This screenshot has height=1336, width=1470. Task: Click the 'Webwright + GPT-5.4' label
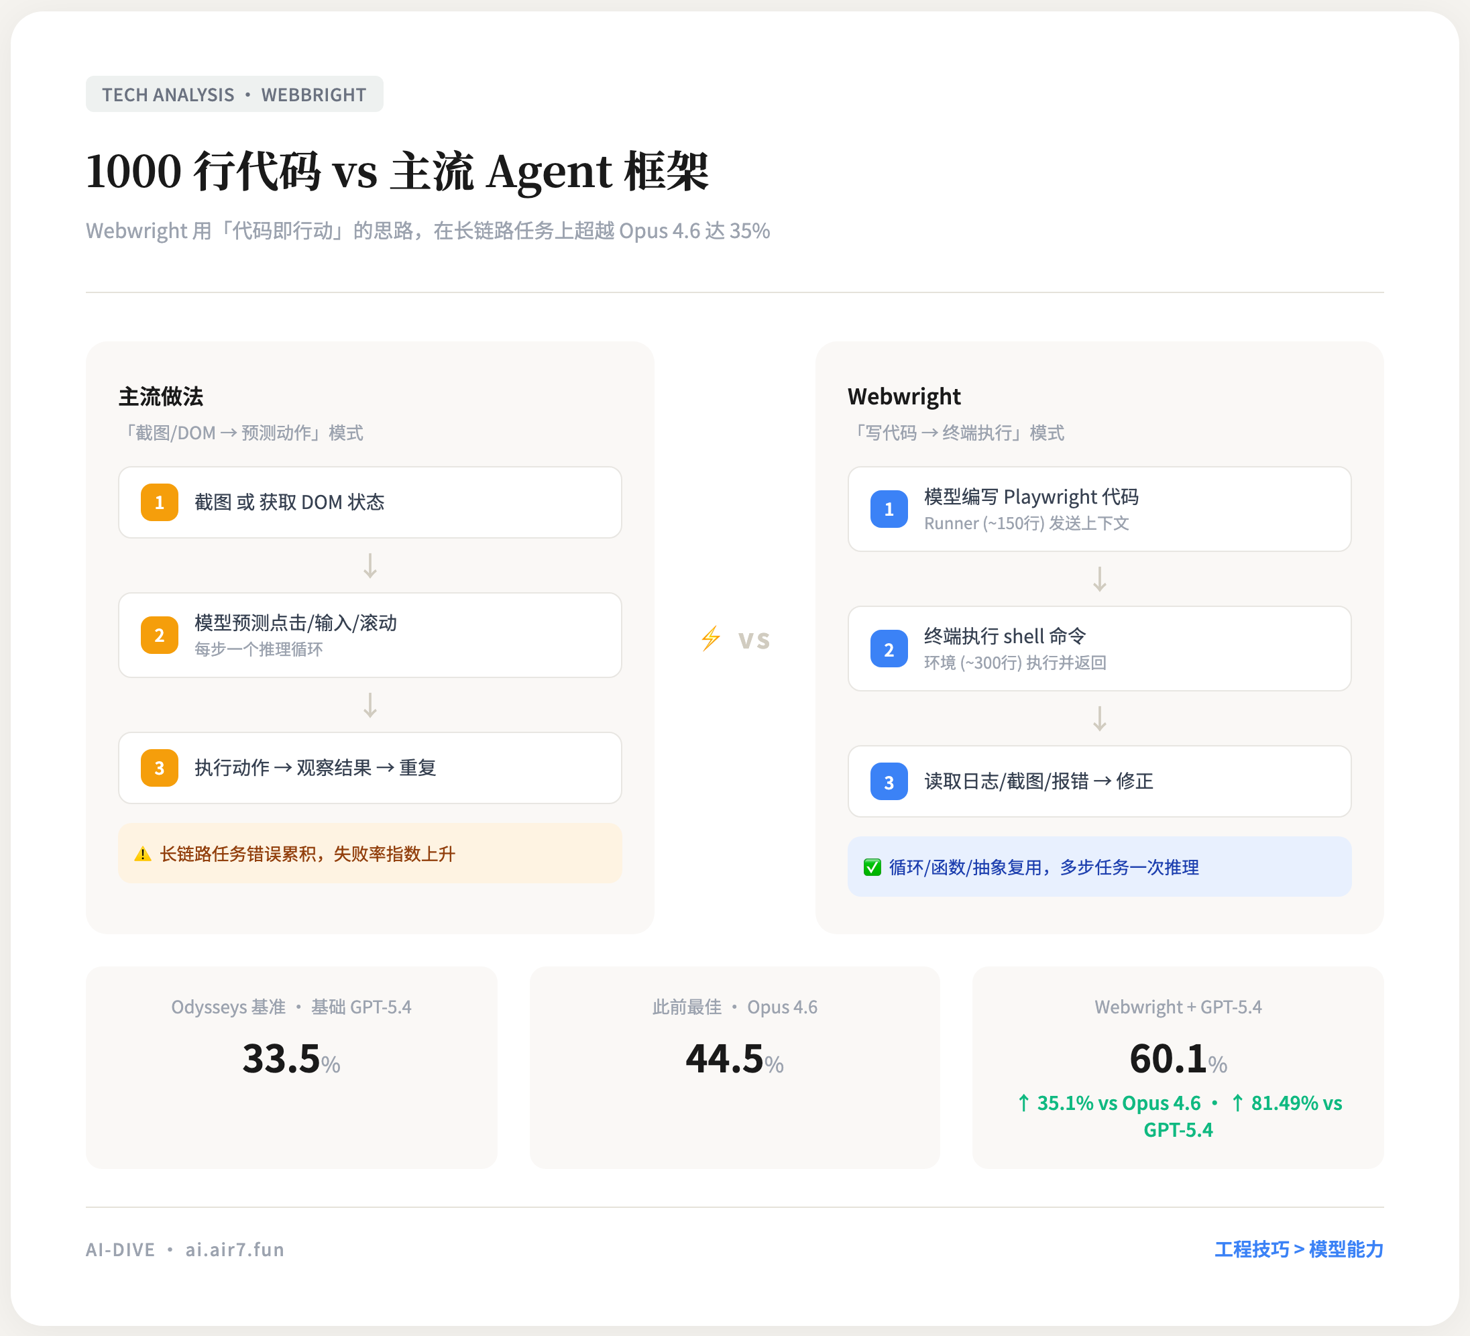point(1178,1007)
